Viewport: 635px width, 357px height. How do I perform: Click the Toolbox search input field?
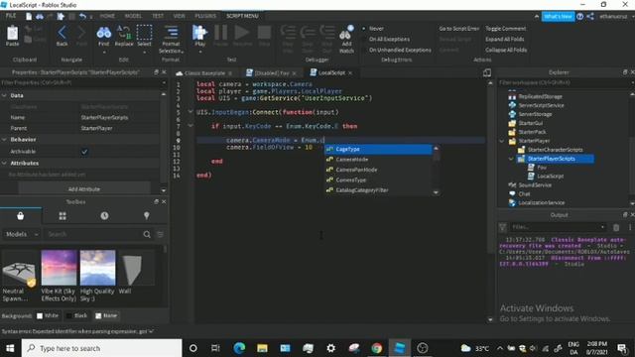pos(92,234)
